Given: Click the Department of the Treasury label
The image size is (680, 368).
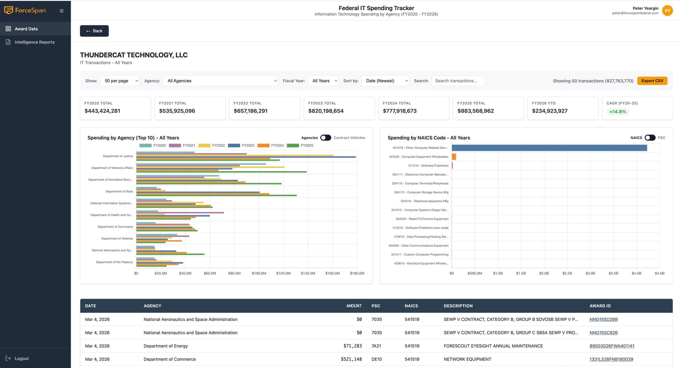Looking at the screenshot, I should tap(114, 262).
